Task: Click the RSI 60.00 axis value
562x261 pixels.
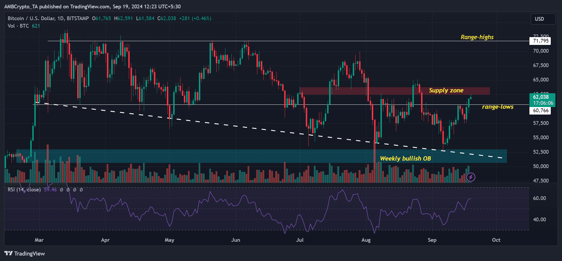Action: pos(540,198)
